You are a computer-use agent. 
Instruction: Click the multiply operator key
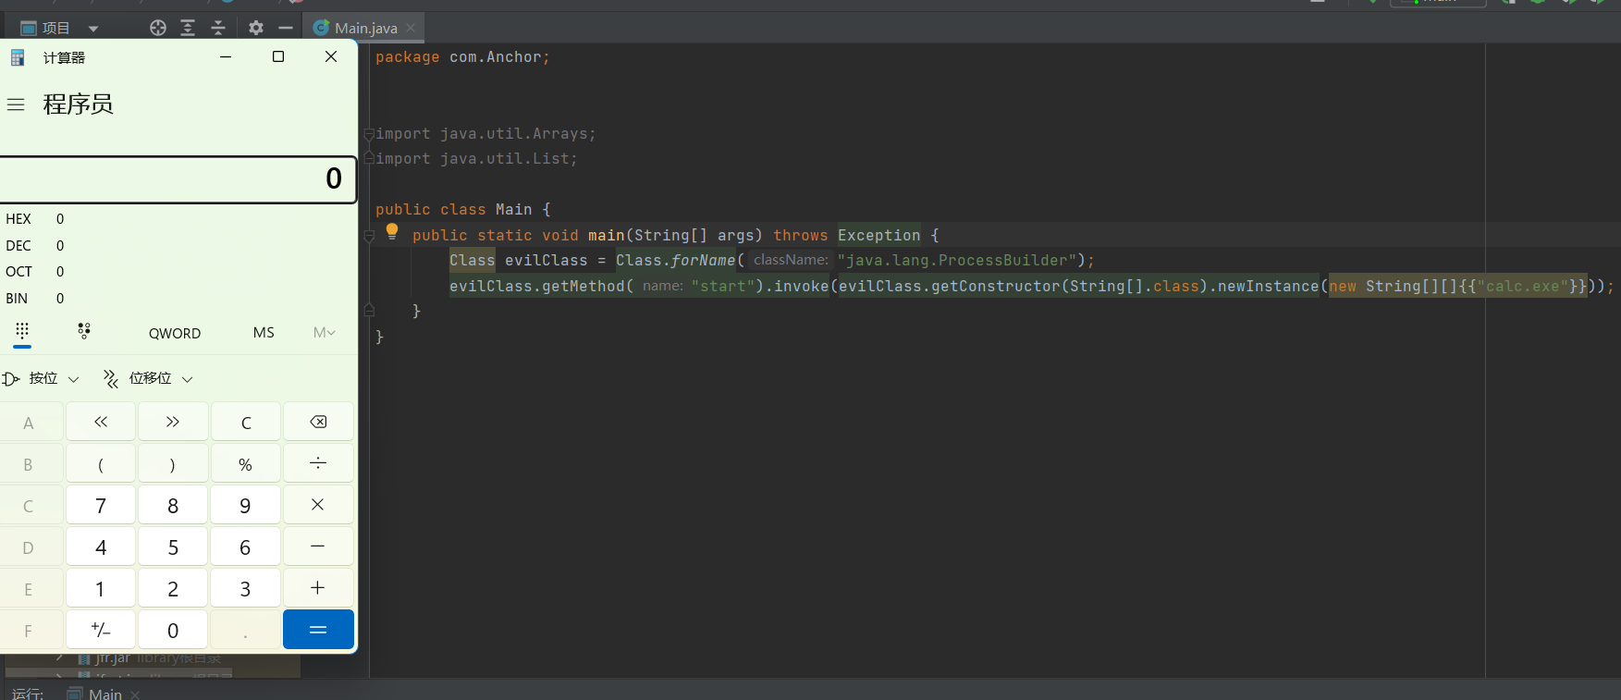[x=318, y=505]
